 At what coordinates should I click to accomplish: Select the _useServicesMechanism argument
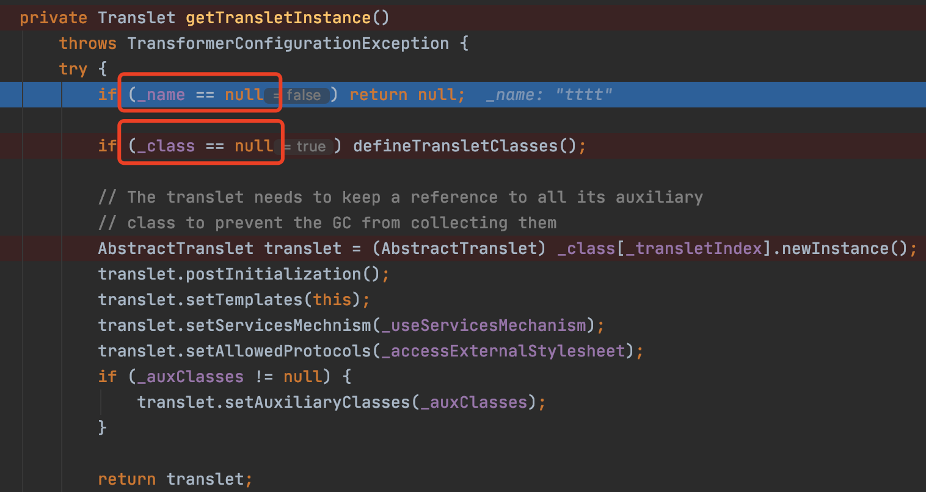point(484,325)
